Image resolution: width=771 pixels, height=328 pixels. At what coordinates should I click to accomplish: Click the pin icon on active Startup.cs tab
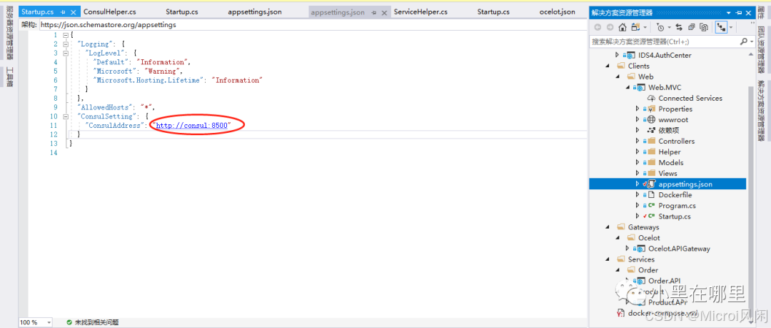tap(64, 12)
